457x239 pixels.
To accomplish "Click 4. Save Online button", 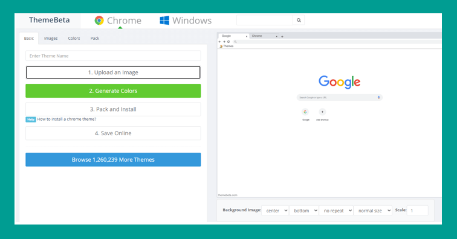I will [113, 133].
